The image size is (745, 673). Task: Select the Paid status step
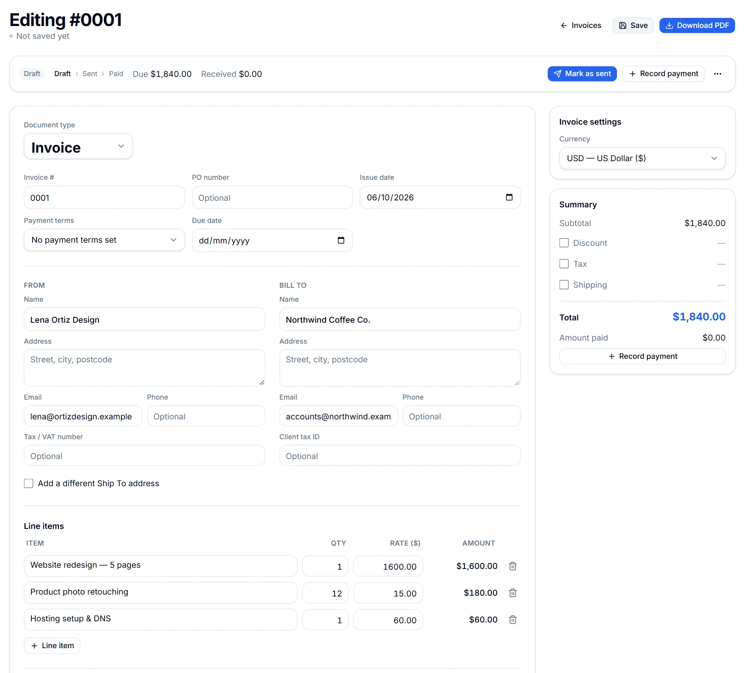[x=116, y=74]
